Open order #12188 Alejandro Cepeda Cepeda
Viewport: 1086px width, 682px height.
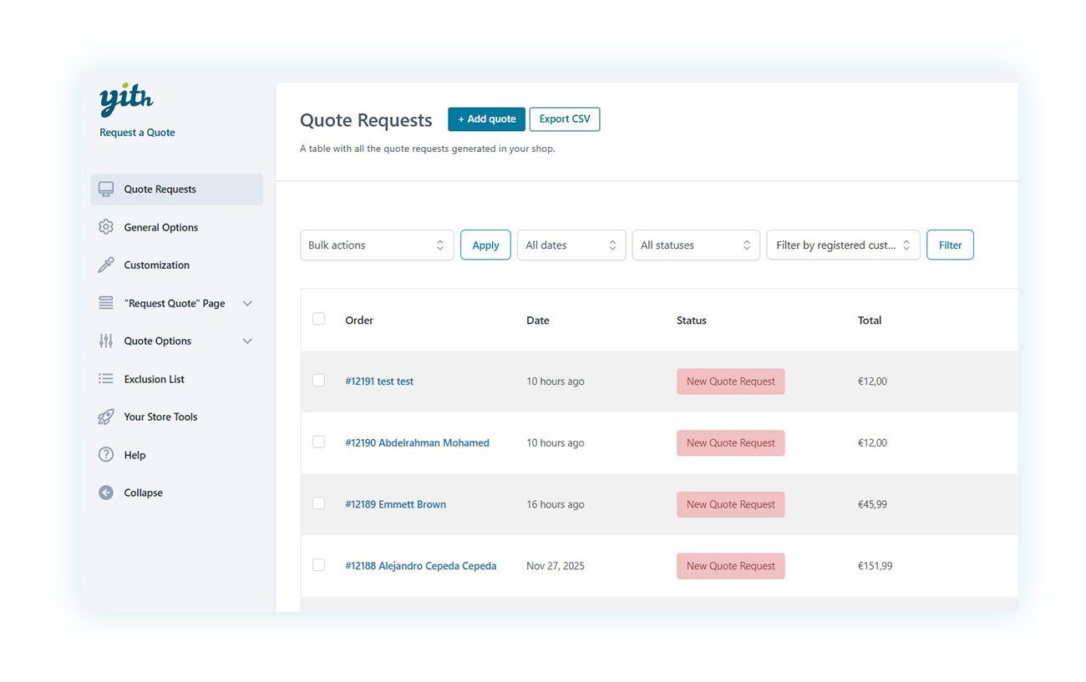[x=420, y=566]
